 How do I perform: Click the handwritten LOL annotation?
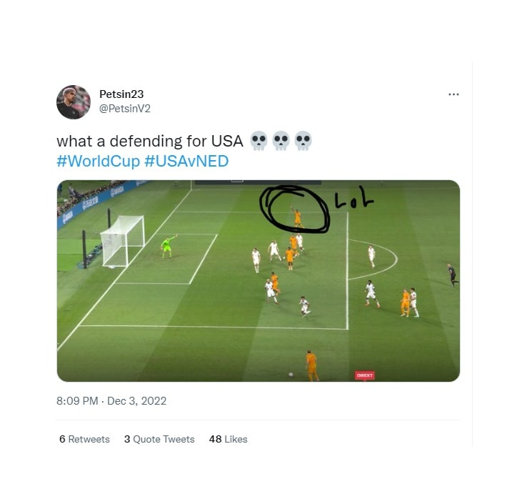[354, 197]
